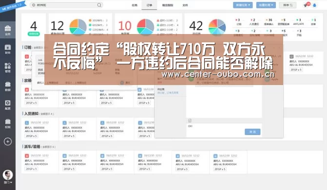Open the 批量处理 dropdown button
Image resolution: width=327 pixels, height=190 pixels.
(266, 5)
